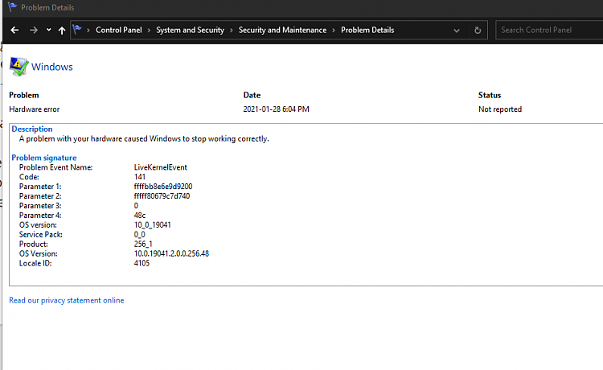
Task: Focus the Search Control Panel field
Action: tap(549, 30)
